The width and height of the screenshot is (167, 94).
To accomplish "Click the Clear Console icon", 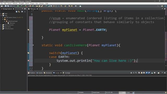I will click(139, 73).
